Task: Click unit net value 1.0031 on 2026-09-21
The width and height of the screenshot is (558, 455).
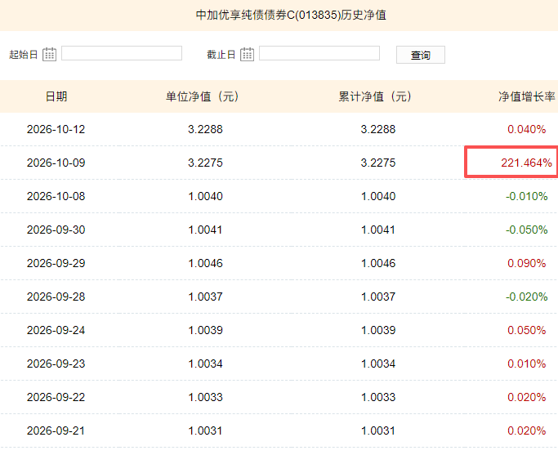Action: click(205, 430)
